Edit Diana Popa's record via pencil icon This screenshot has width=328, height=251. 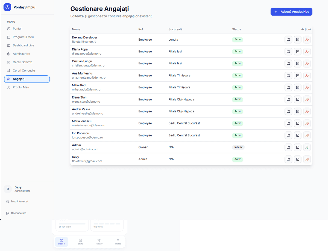(x=298, y=51)
